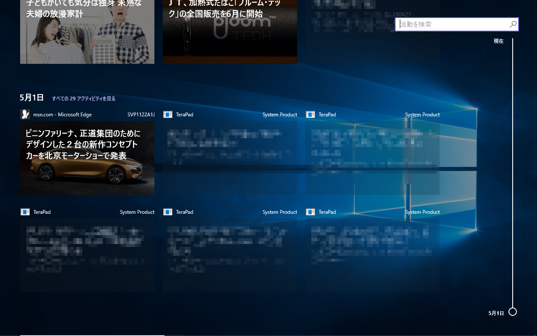Click TeraPad icon right of msn.com header
Image resolution: width=537 pixels, height=336 pixels.
pyautogui.click(x=168, y=115)
